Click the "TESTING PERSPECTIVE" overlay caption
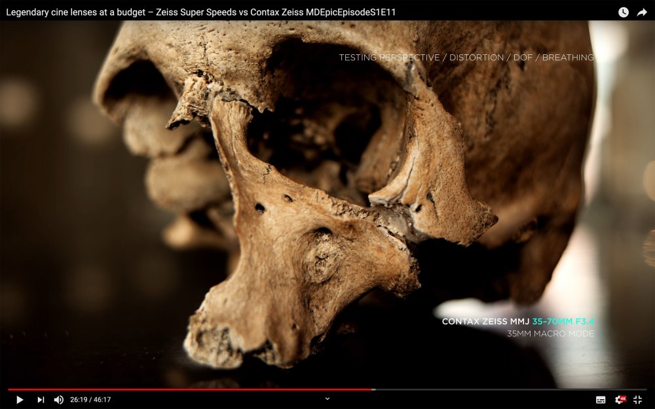The width and height of the screenshot is (655, 409). point(389,58)
